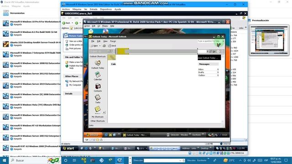Expand the help question box dropdown
This screenshot has width=292, height=164.
(223, 41)
